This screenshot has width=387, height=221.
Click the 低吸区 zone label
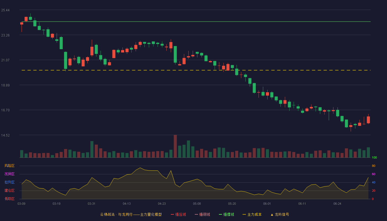coord(9,199)
